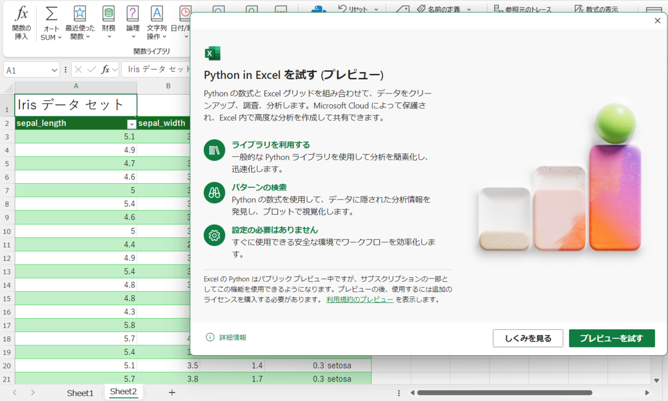Click the formula bar cancel X icon

[x=78, y=70]
